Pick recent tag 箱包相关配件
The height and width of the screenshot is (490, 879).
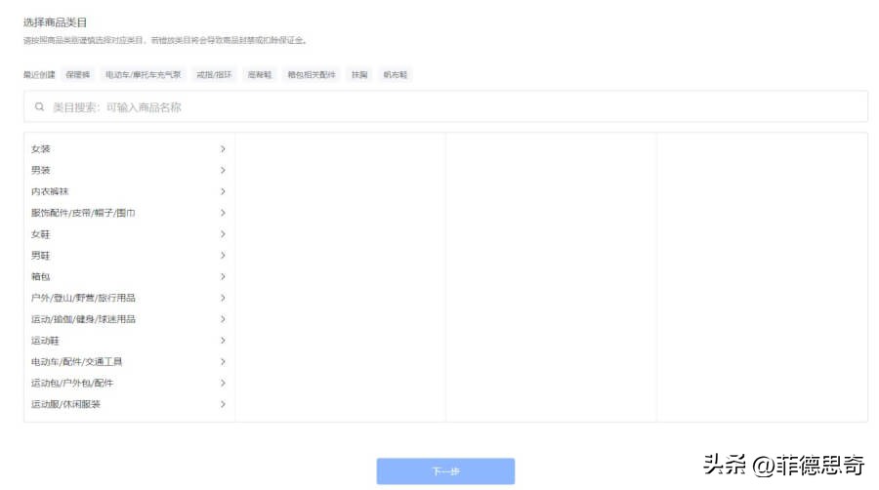312,74
